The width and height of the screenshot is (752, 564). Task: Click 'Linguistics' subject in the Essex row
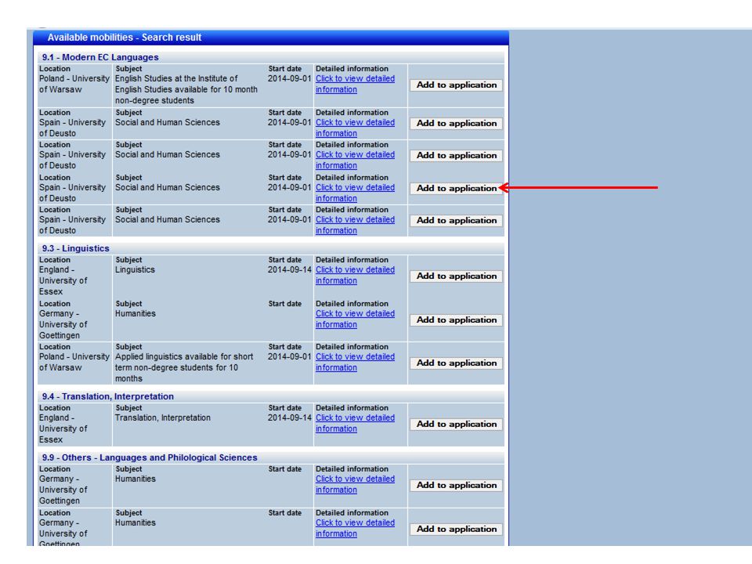pos(135,269)
